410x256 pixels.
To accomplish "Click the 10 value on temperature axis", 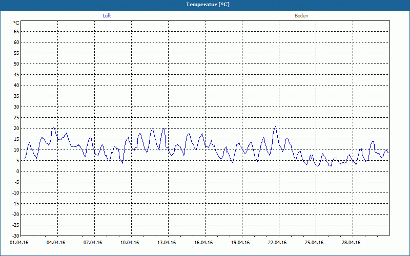I will pos(16,150).
